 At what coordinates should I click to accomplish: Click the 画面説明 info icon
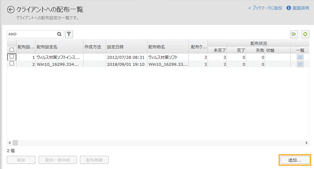289,8
